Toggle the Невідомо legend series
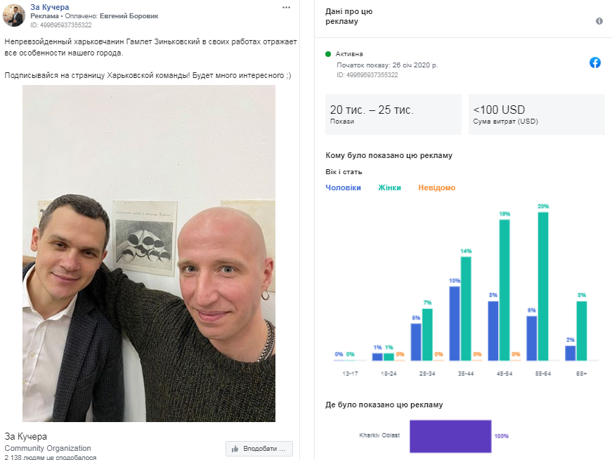 437,188
